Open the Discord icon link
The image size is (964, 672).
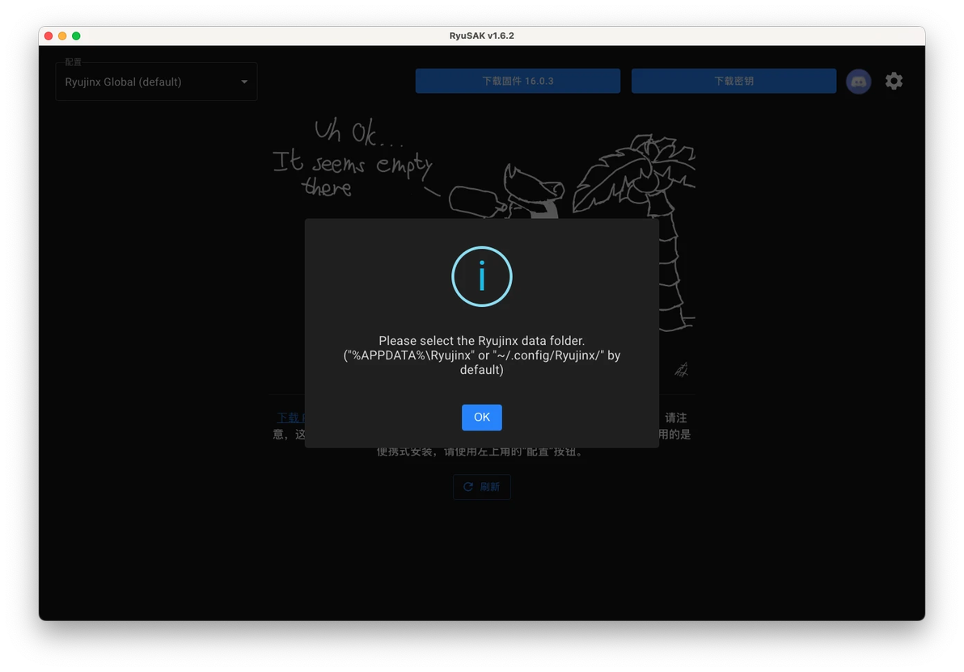(858, 81)
